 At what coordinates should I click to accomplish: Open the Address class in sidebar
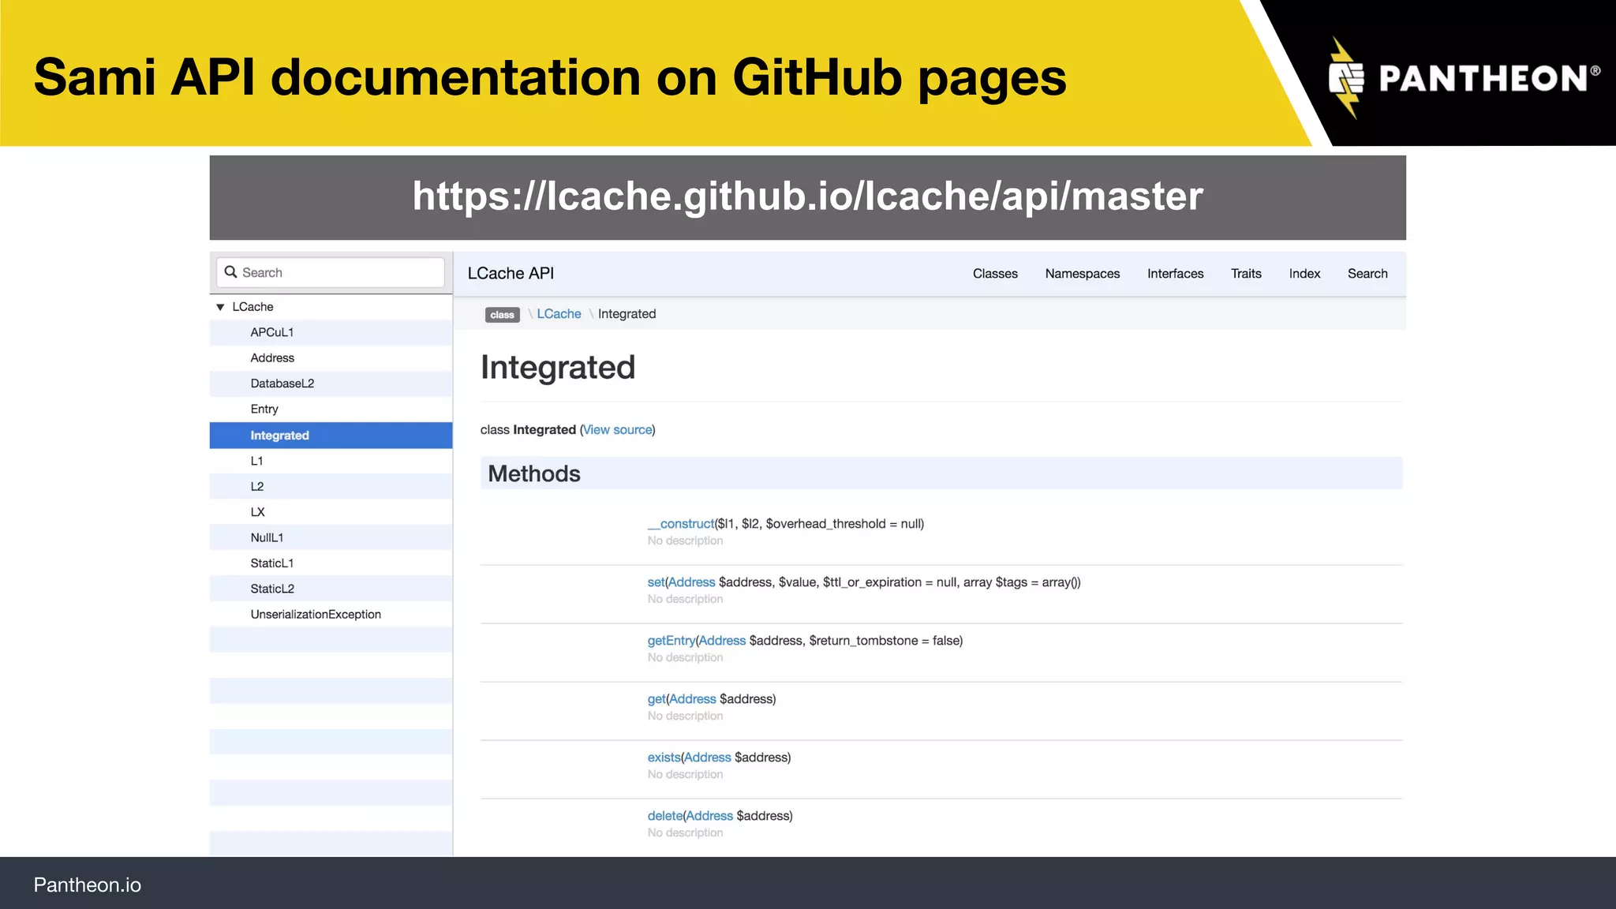point(272,358)
